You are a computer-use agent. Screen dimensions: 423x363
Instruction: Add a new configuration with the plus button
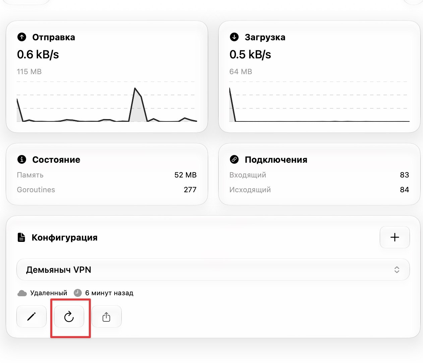(x=395, y=237)
